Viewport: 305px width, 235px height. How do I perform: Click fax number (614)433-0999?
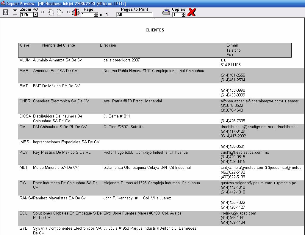click(x=233, y=95)
